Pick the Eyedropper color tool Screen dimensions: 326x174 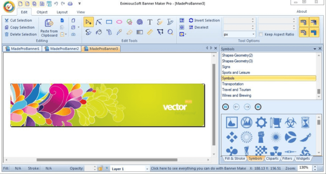[x=119, y=32]
